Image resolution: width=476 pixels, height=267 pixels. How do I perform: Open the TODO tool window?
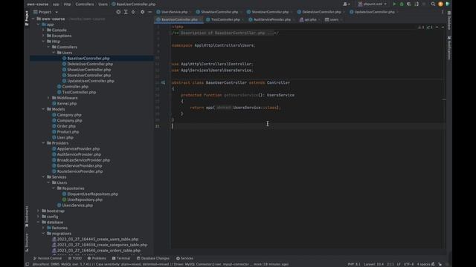point(75,259)
